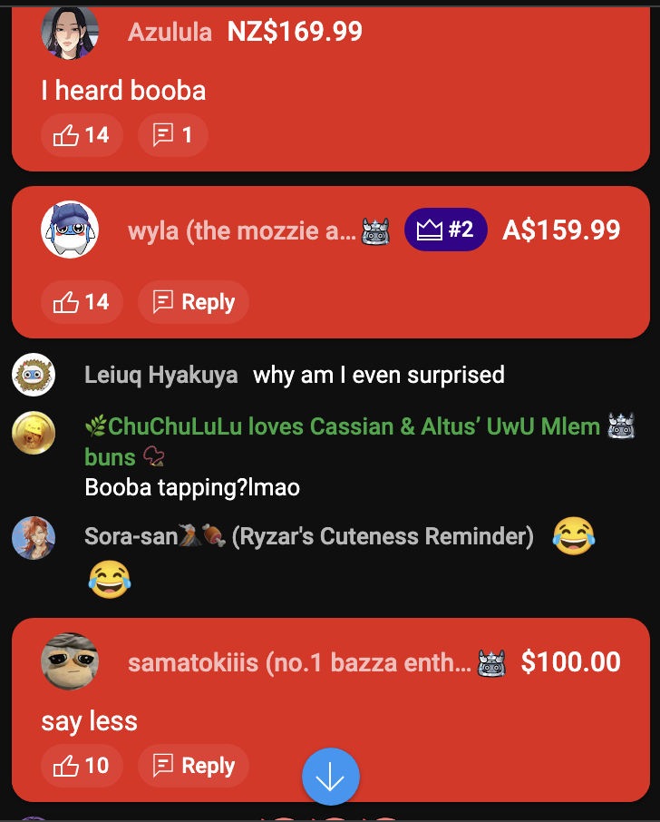Open the single reply on Azulula's message

pyautogui.click(x=173, y=135)
